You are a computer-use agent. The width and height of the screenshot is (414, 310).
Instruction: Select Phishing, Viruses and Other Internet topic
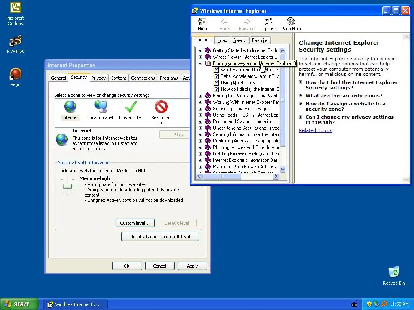pos(246,147)
